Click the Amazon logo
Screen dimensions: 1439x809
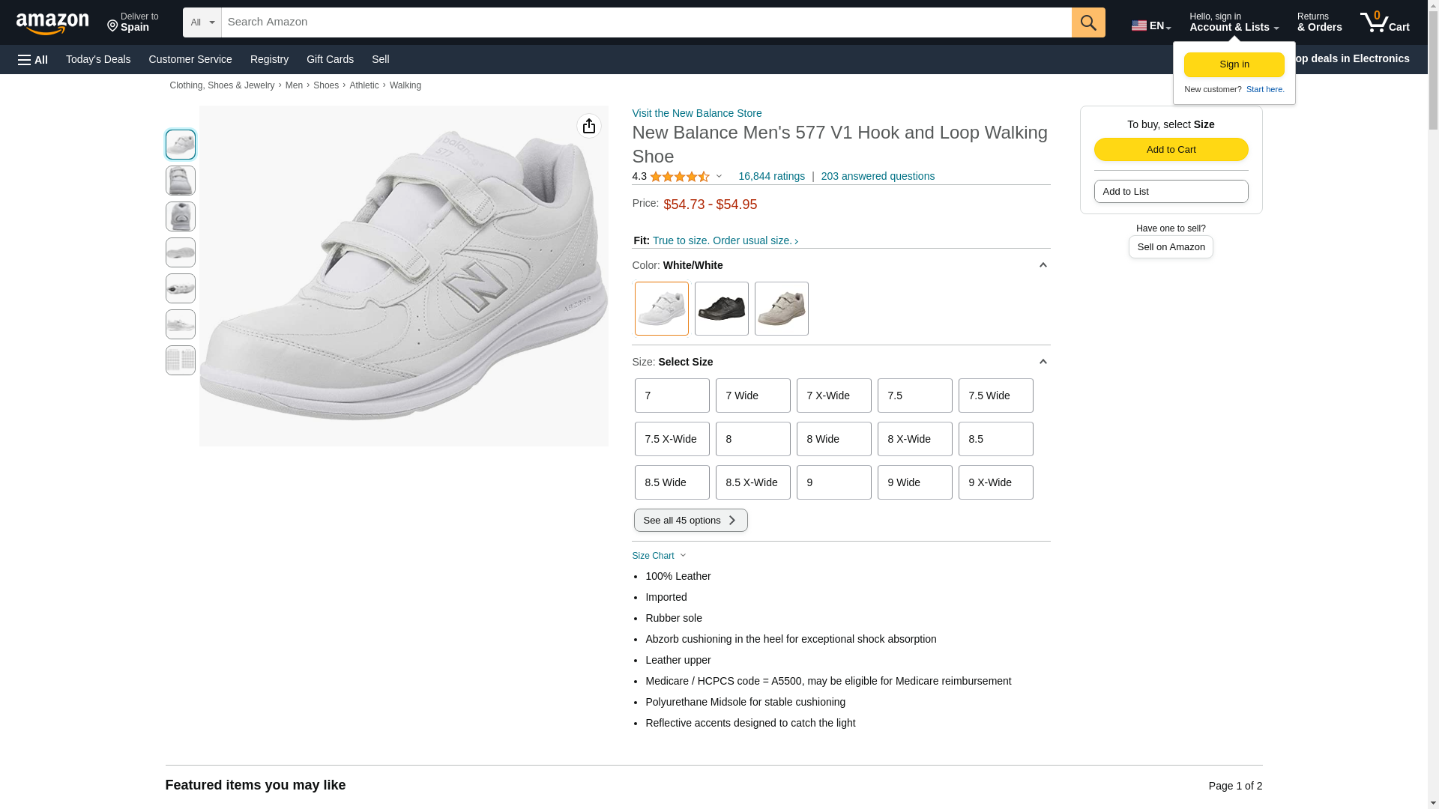pyautogui.click(x=52, y=24)
